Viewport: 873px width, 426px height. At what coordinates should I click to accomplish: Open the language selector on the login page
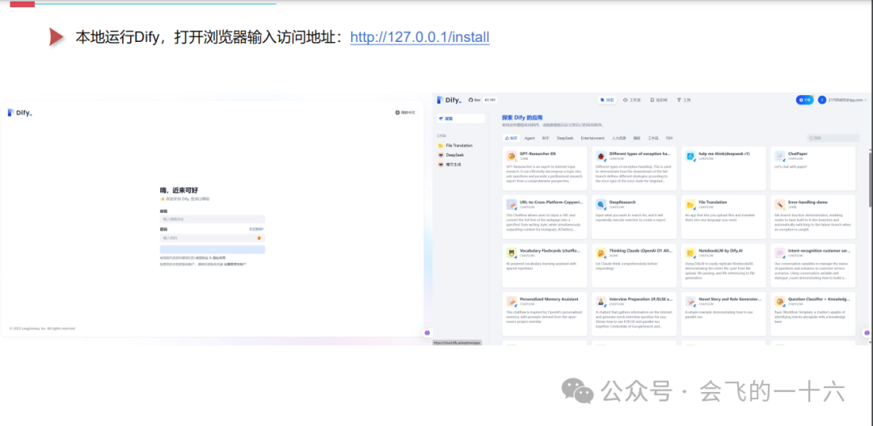point(405,112)
